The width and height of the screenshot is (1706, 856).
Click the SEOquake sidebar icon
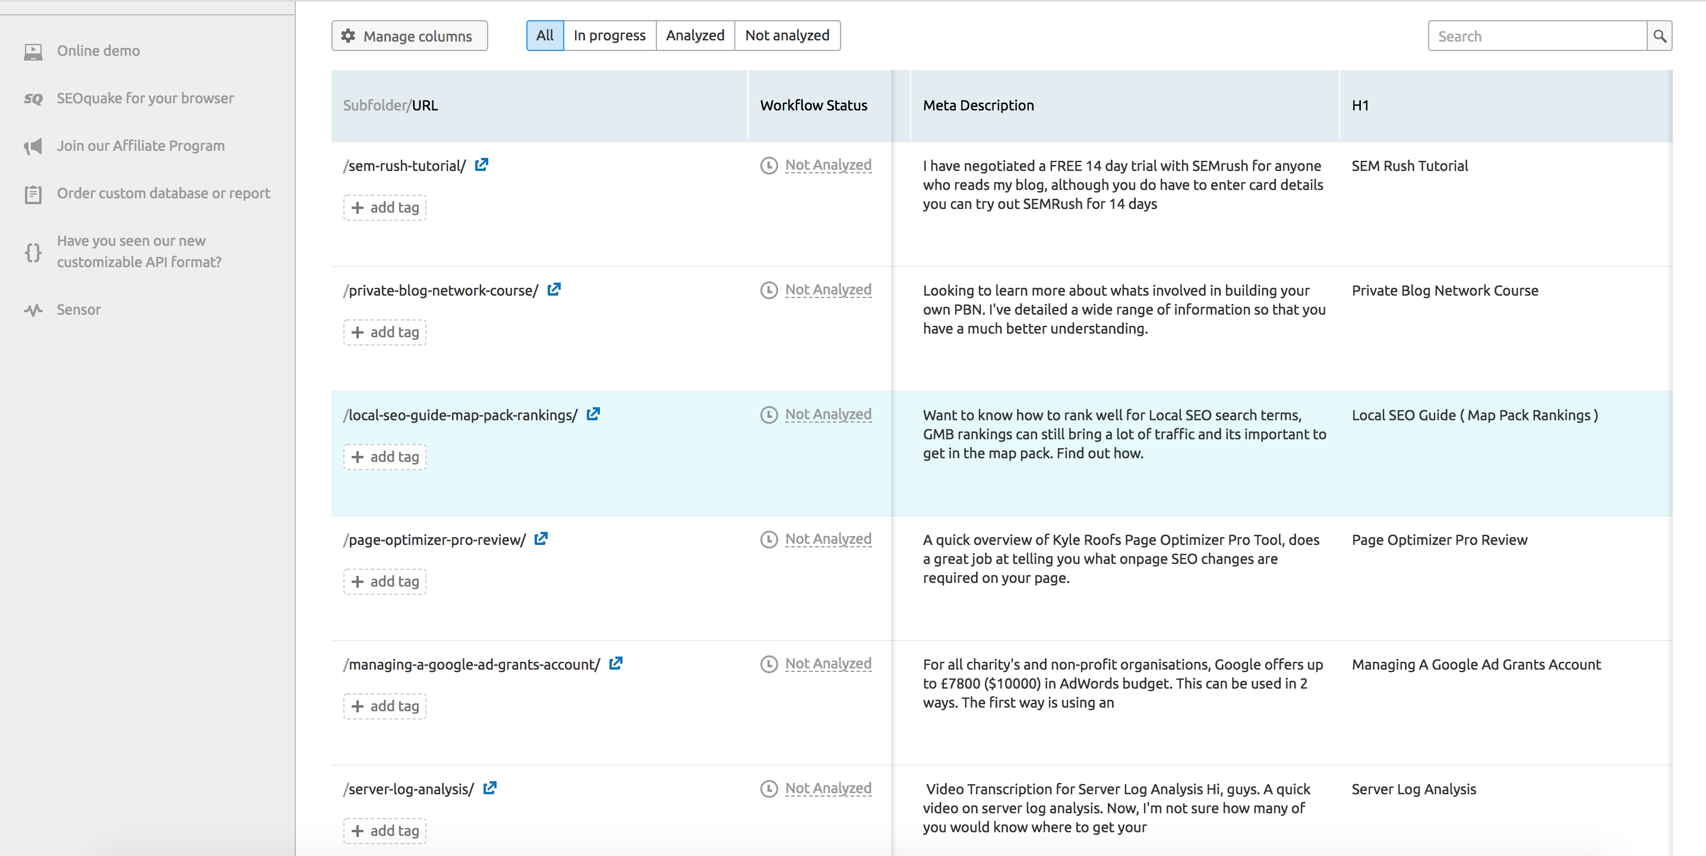(33, 99)
